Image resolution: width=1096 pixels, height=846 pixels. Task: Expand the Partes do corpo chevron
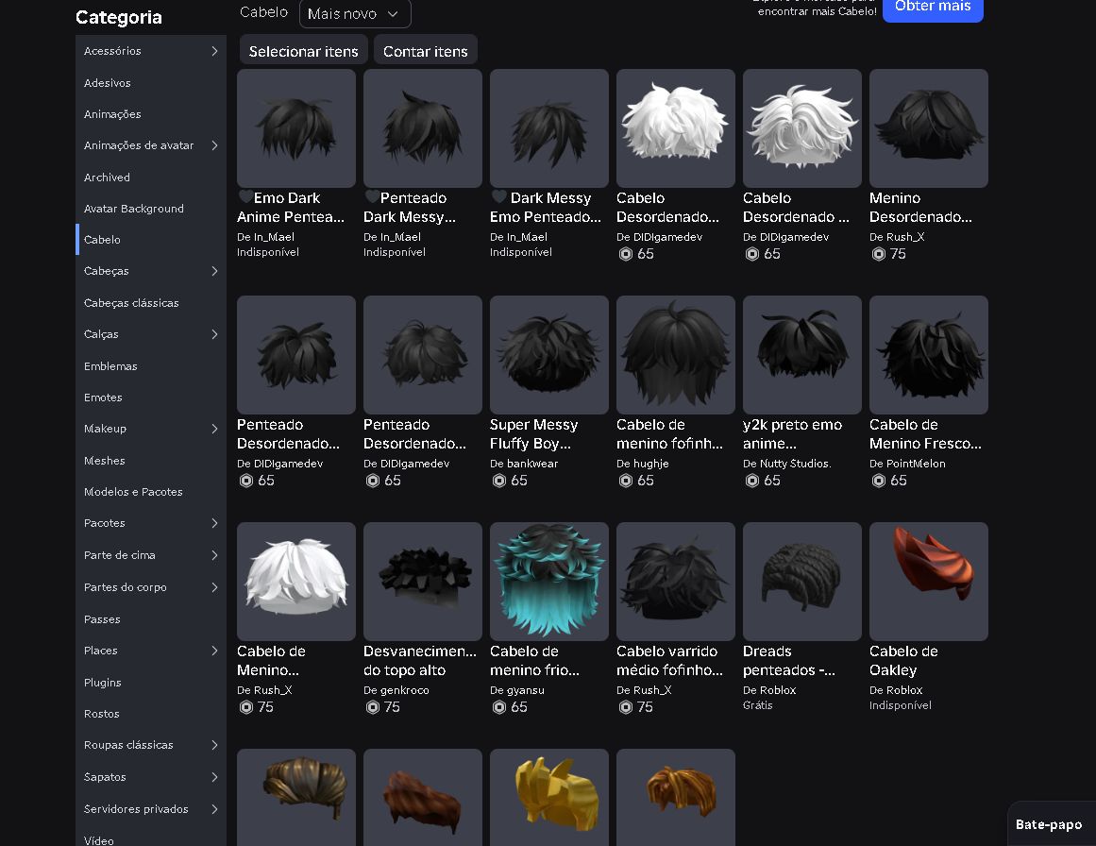click(x=214, y=587)
